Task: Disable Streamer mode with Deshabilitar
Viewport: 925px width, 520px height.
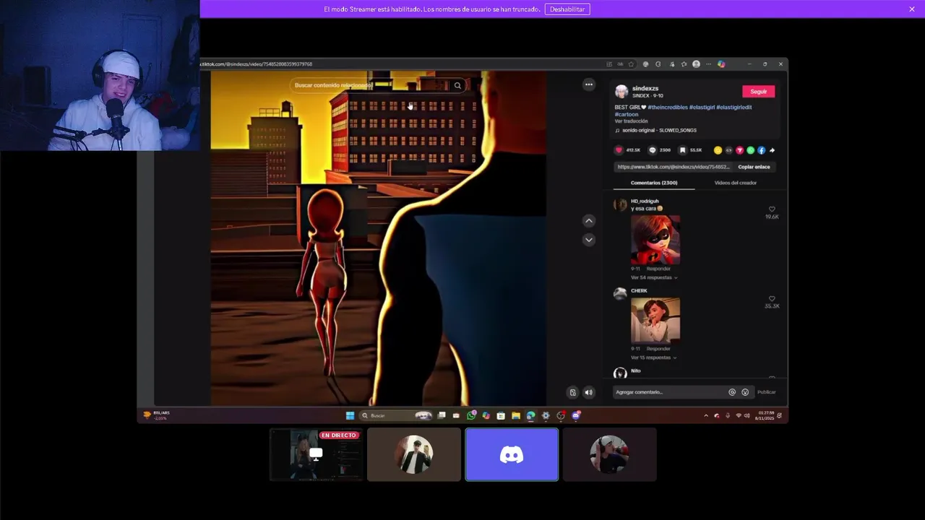Action: click(x=567, y=9)
